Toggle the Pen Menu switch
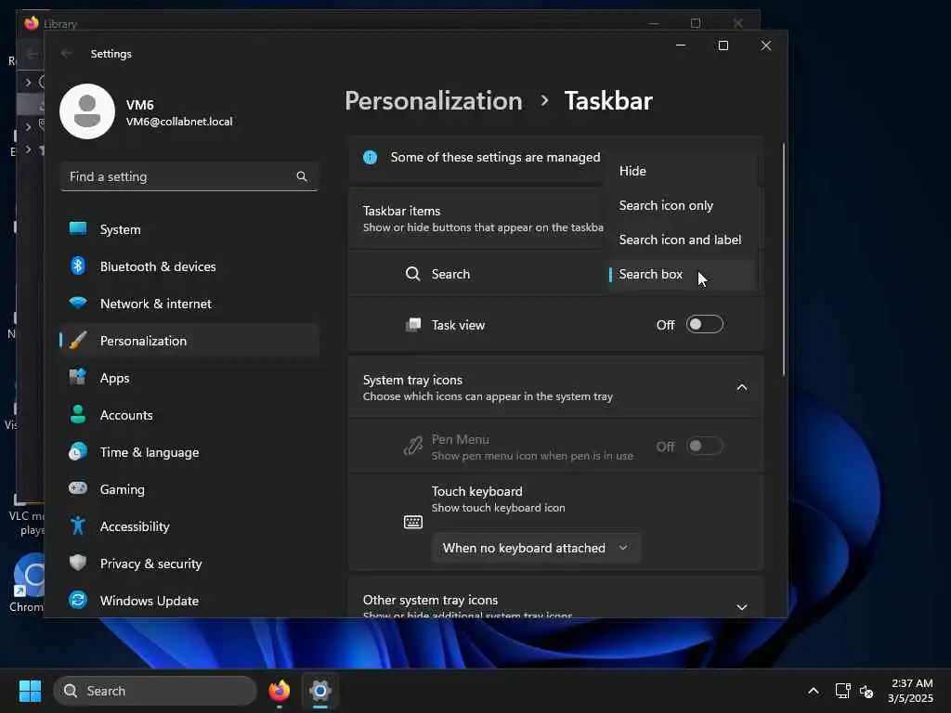The width and height of the screenshot is (951, 713). [x=704, y=447]
